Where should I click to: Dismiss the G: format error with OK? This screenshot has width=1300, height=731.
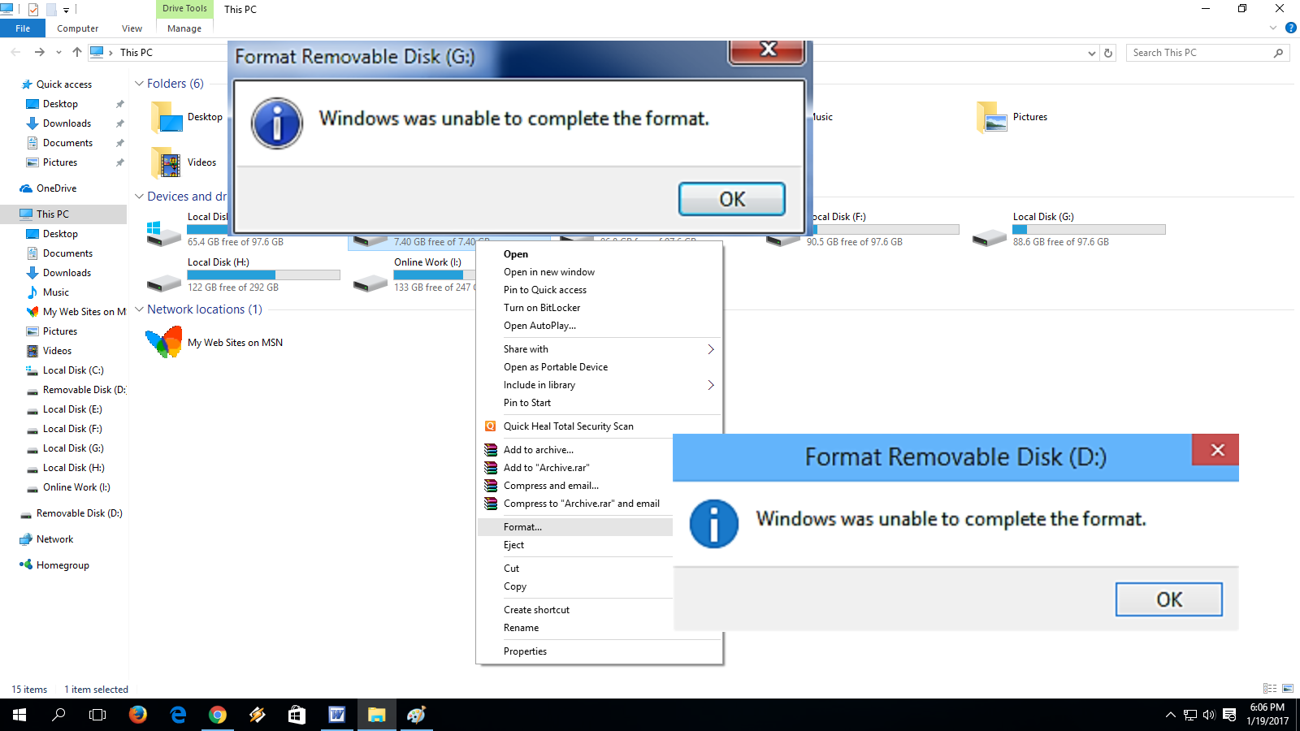point(730,198)
